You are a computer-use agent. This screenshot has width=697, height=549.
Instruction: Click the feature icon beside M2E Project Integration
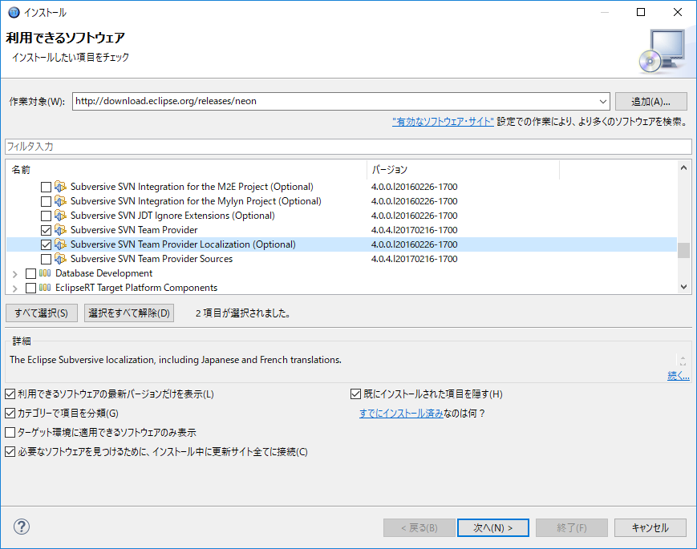59,187
